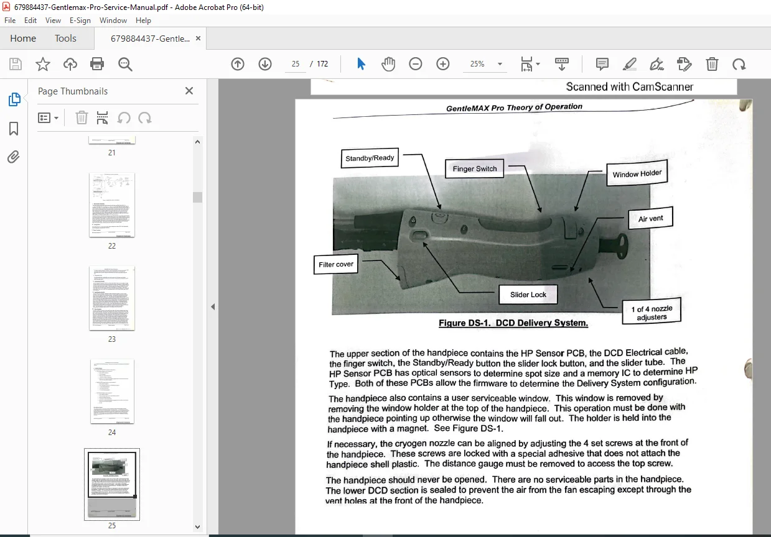The height and width of the screenshot is (537, 771).
Task: Select the Highlight text pen tool
Action: tap(629, 64)
